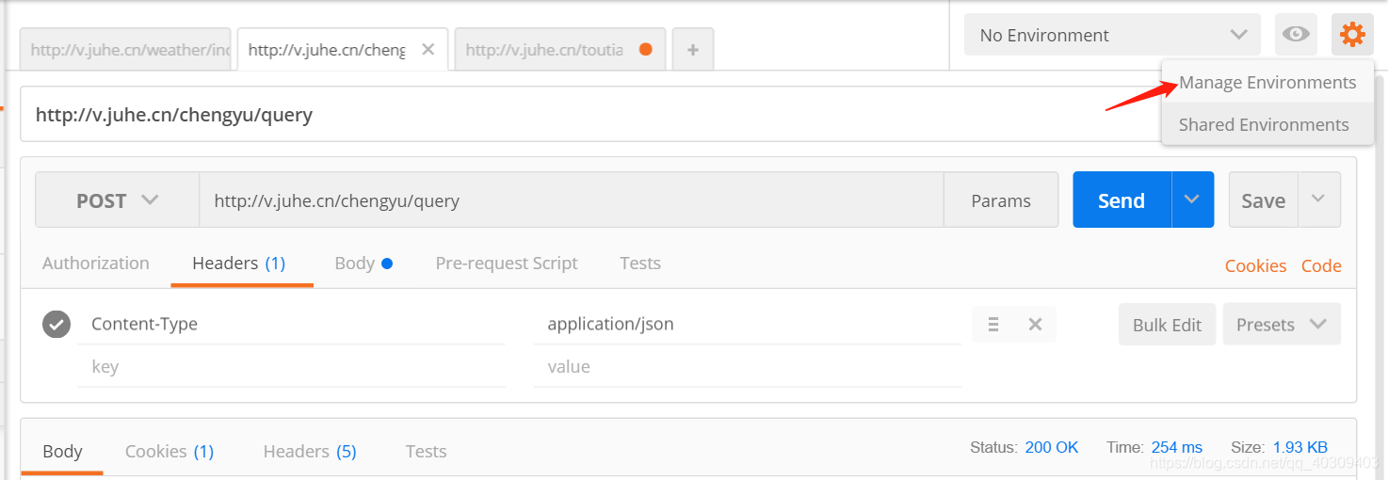Click the blue Send button

pyautogui.click(x=1121, y=200)
